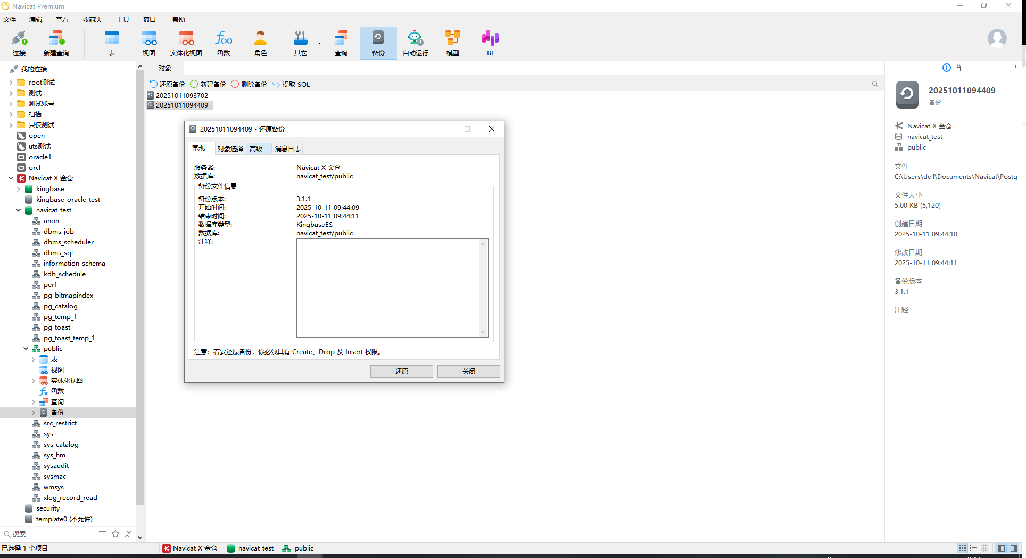Open the 查询 query toolbar icon
This screenshot has width=1026, height=558.
point(341,43)
